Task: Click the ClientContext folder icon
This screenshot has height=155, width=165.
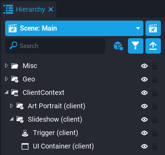Action: (x=15, y=92)
